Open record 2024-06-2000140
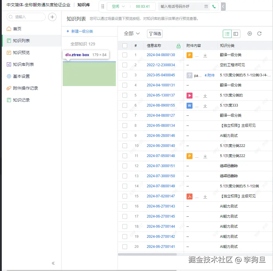The image size is (273, 271). [161, 146]
